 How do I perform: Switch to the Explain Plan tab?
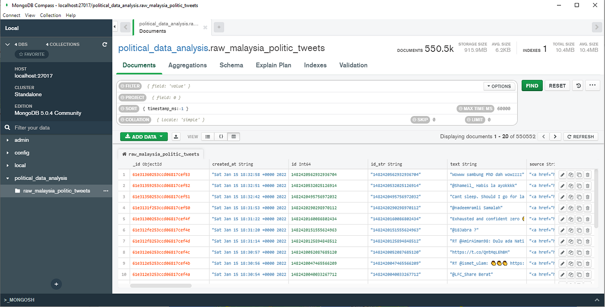click(274, 65)
